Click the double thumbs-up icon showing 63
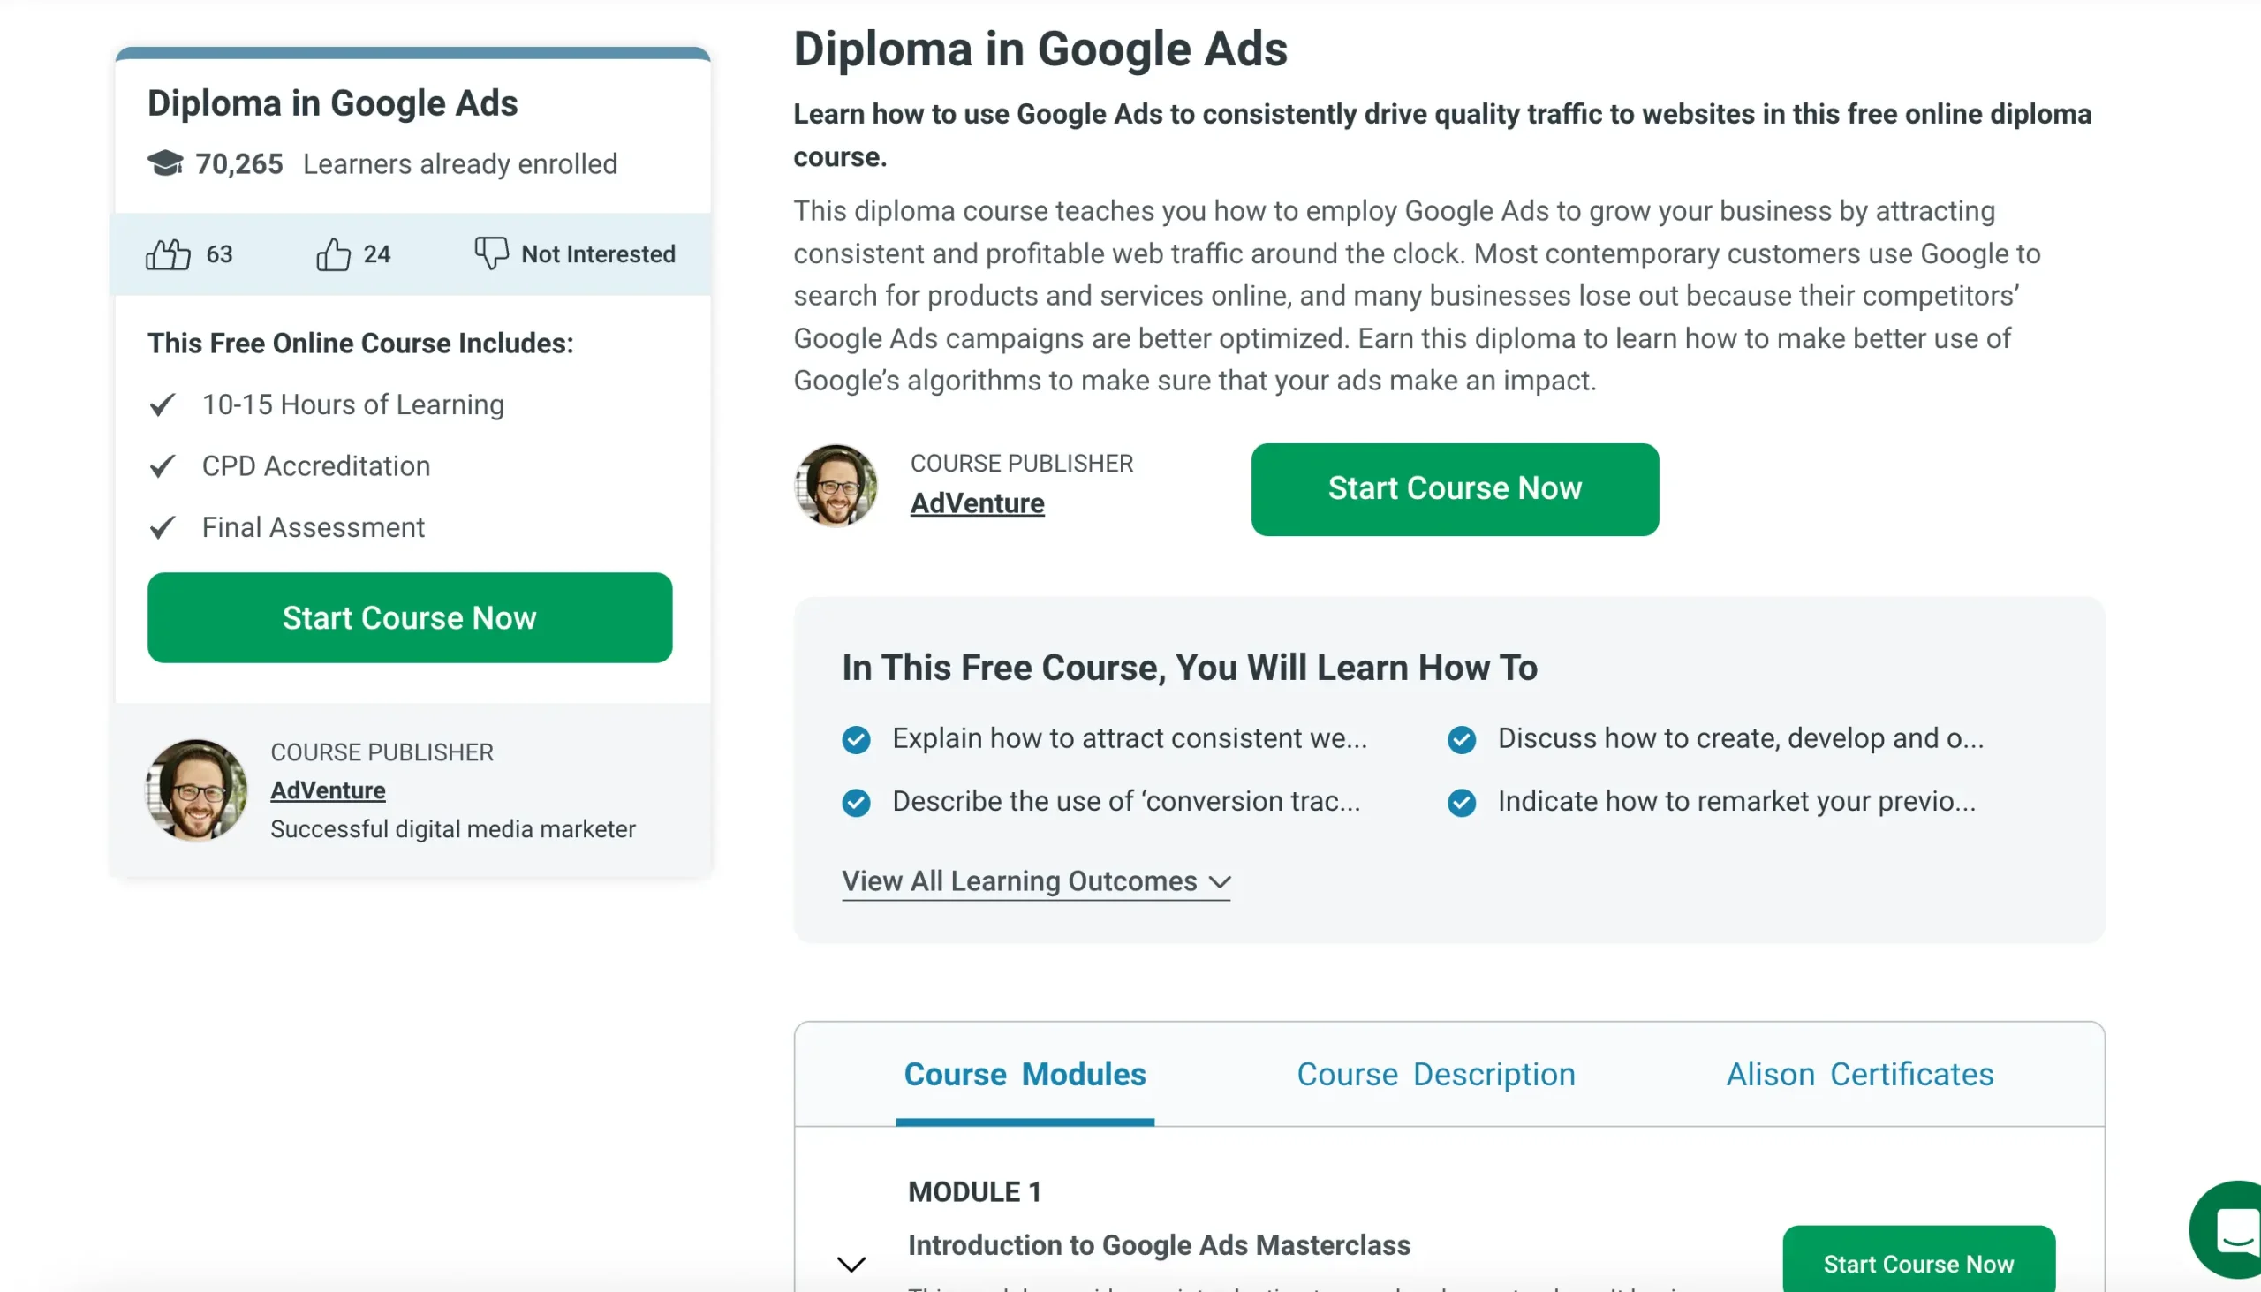Screen dimensions: 2261x1292 click(x=168, y=253)
